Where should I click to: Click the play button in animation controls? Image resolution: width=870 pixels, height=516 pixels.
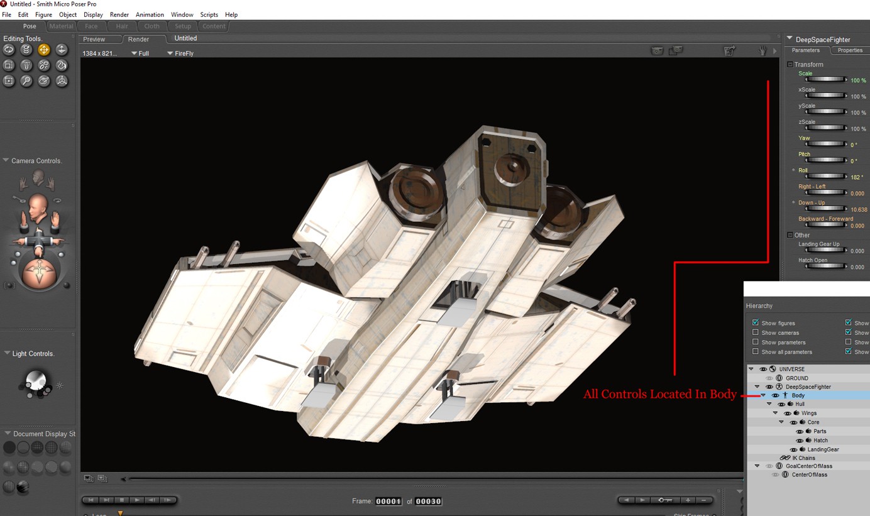[x=136, y=500]
